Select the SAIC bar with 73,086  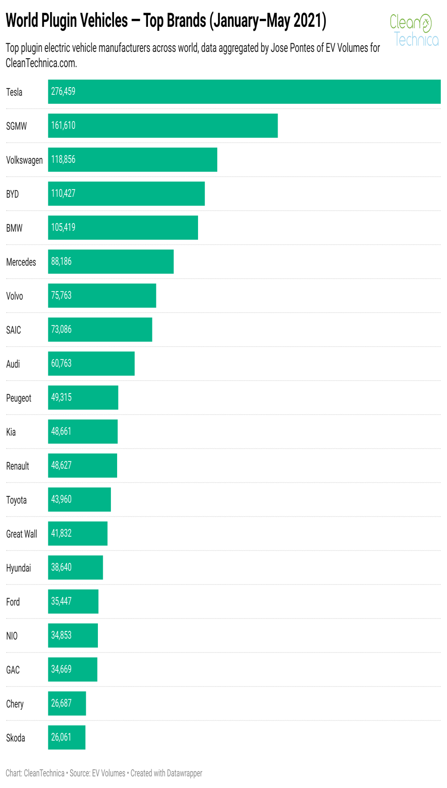[100, 330]
